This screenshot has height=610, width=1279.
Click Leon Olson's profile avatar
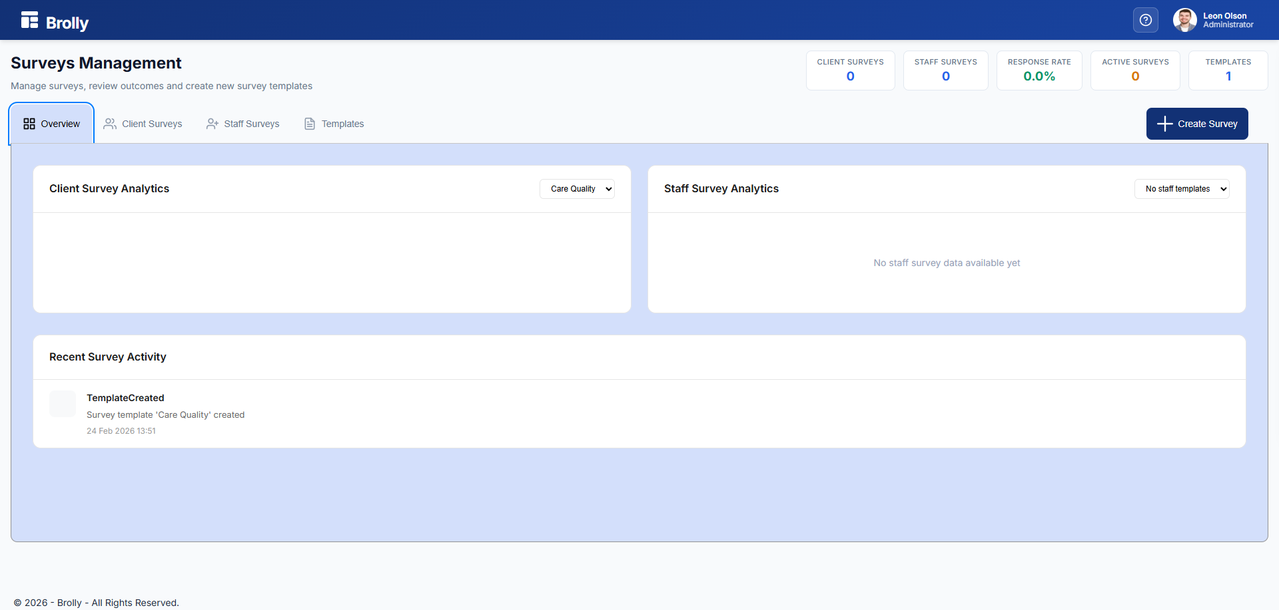pos(1184,20)
